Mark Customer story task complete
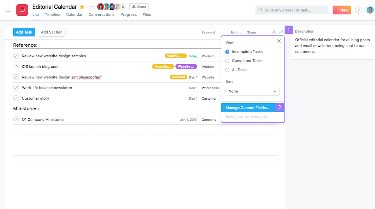This screenshot has width=375, height=209. (16, 98)
